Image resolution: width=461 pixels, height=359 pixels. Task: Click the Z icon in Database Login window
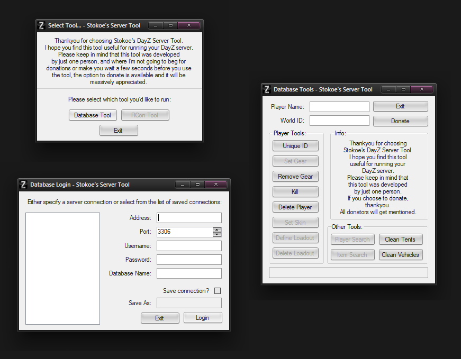tap(23, 185)
